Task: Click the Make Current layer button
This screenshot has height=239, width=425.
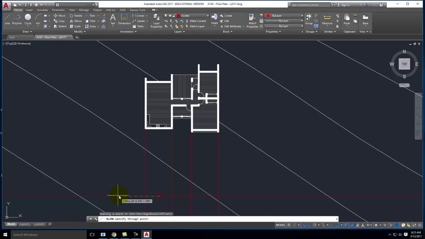Action: 198,21
